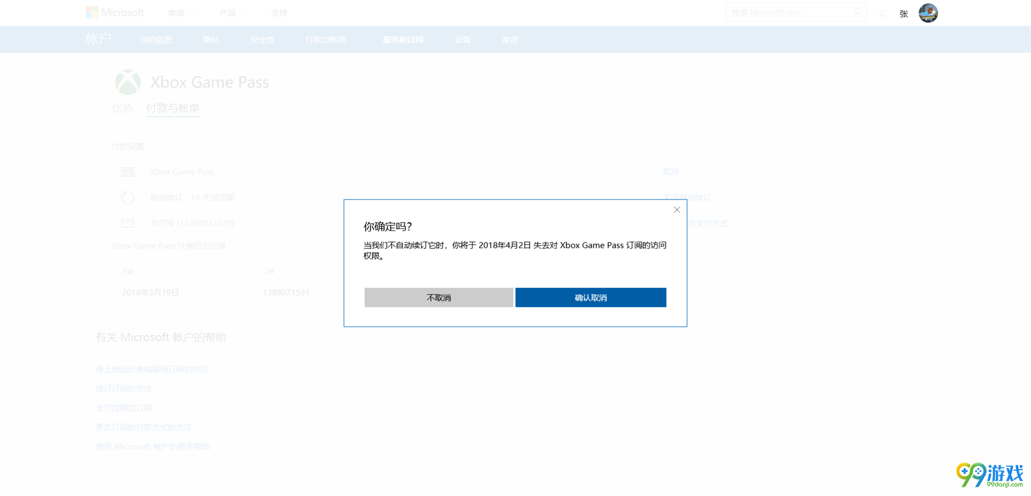
Task: Go to 你的信息 tab
Action: point(156,40)
